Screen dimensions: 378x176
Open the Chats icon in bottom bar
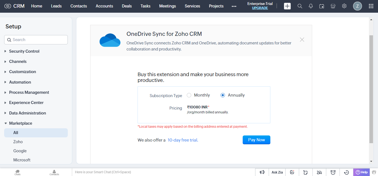click(17, 172)
